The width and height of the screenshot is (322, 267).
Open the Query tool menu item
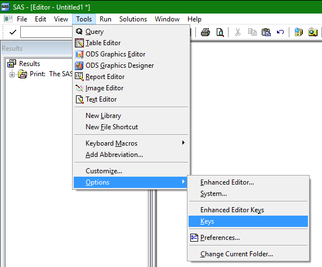tap(131, 32)
